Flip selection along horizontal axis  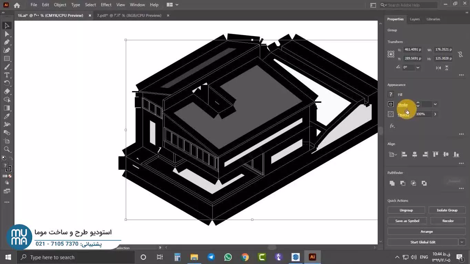[438, 68]
